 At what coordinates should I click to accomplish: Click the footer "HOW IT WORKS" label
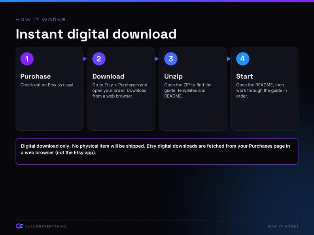[283, 226]
